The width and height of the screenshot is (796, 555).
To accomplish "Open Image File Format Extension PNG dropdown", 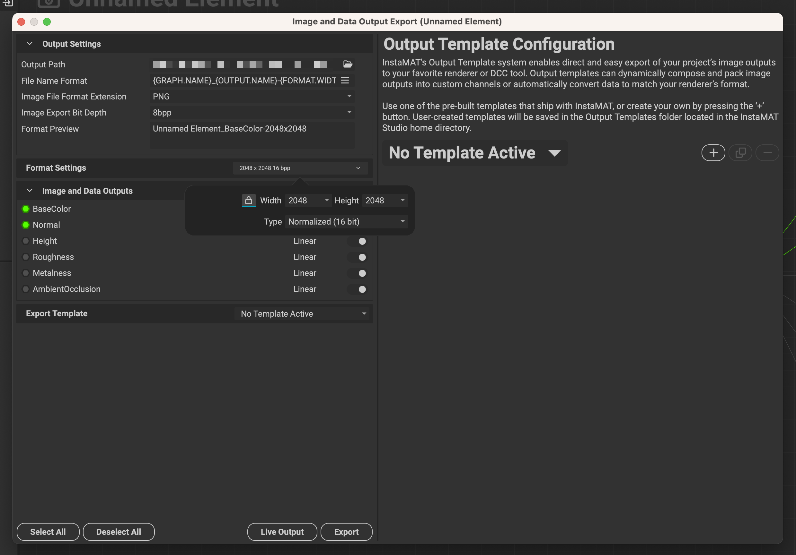I will 252,97.
